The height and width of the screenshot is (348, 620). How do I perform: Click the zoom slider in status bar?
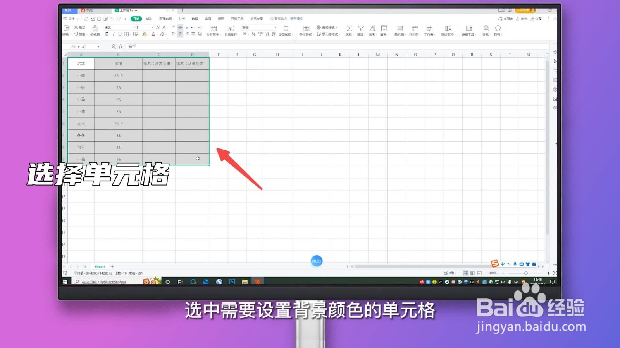point(526,273)
